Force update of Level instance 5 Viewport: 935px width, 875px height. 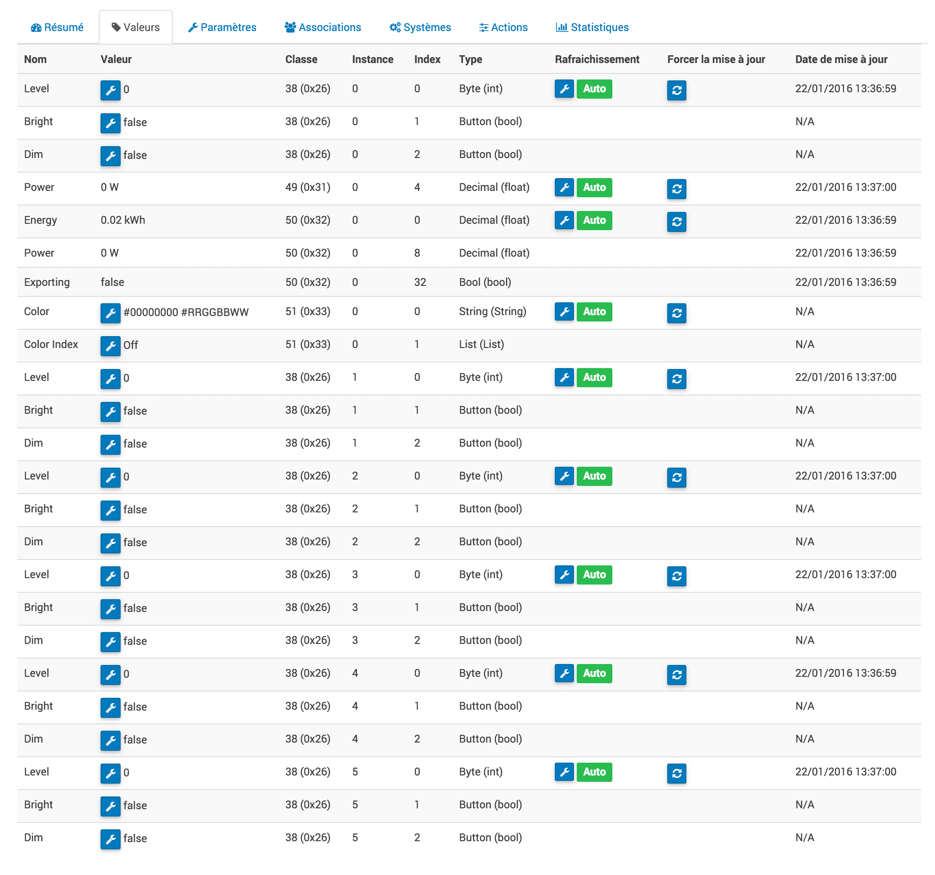[677, 774]
